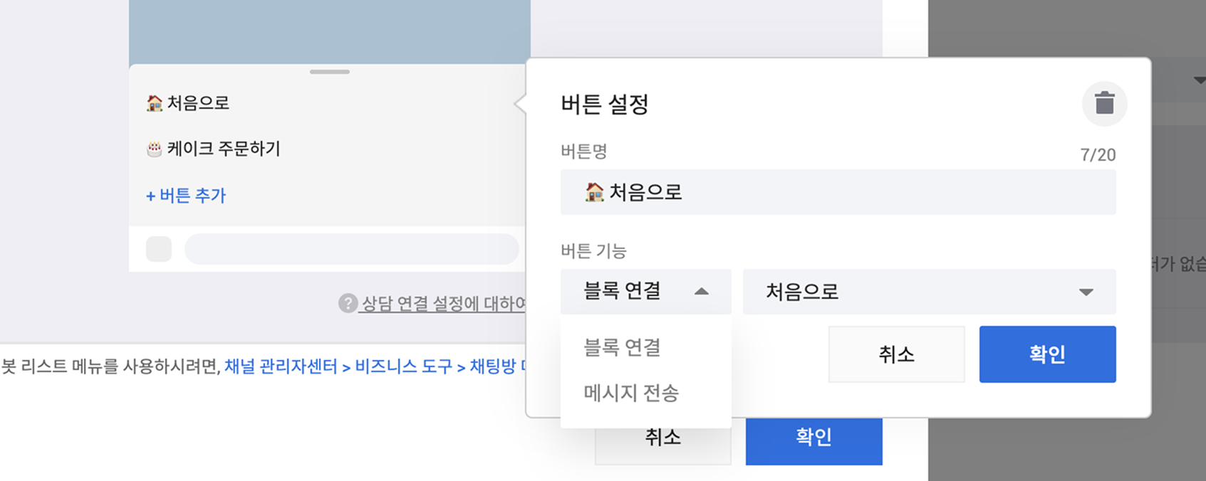The width and height of the screenshot is (1206, 481).
Task: Select the 🏠 처음으로 item in the button list
Action: [x=188, y=103]
